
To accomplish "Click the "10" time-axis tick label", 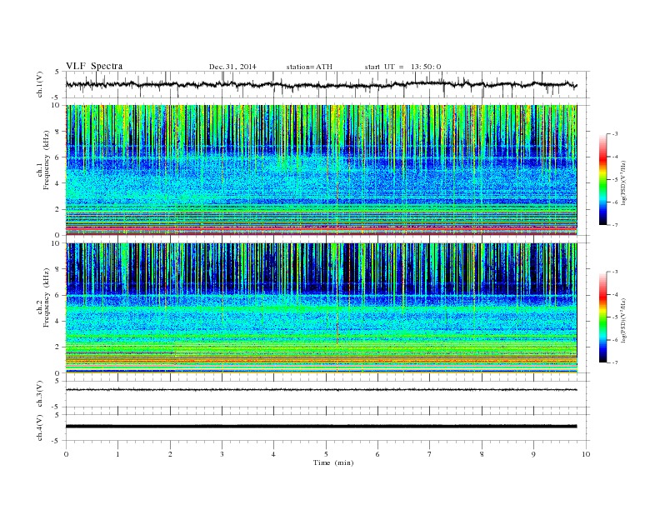I will click(x=586, y=454).
